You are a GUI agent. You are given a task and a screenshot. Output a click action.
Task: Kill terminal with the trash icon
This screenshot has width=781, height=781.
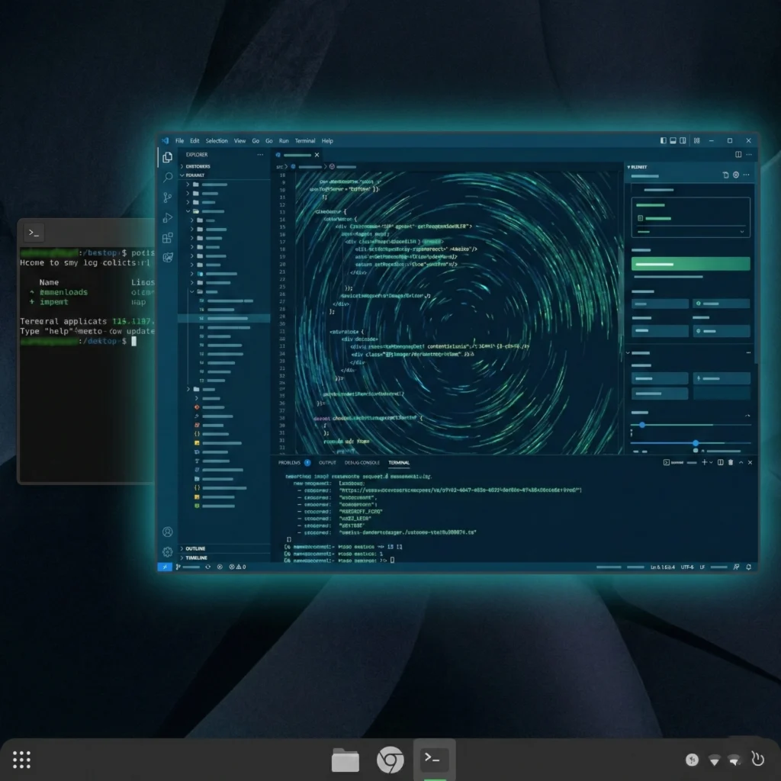click(x=731, y=462)
